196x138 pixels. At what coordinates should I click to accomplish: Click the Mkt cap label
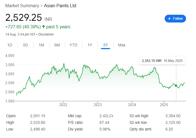(75, 116)
